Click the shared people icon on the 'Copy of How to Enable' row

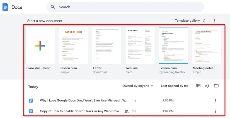[127, 111]
